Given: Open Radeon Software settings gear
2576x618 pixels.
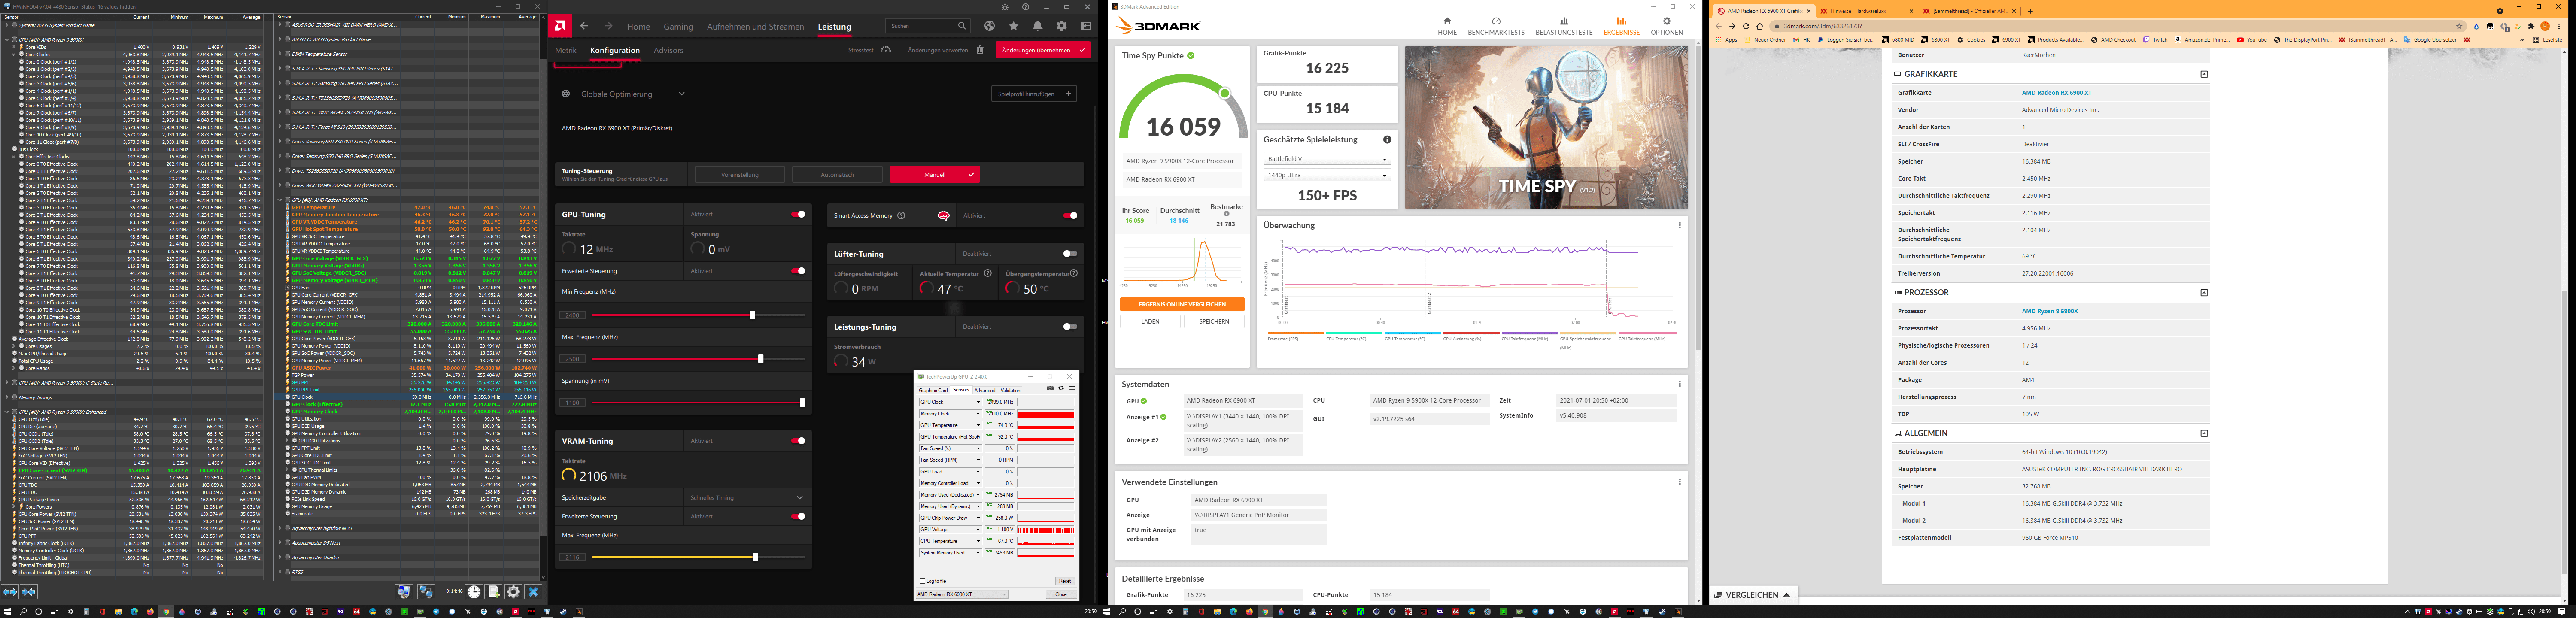Looking at the screenshot, I should pyautogui.click(x=1062, y=26).
